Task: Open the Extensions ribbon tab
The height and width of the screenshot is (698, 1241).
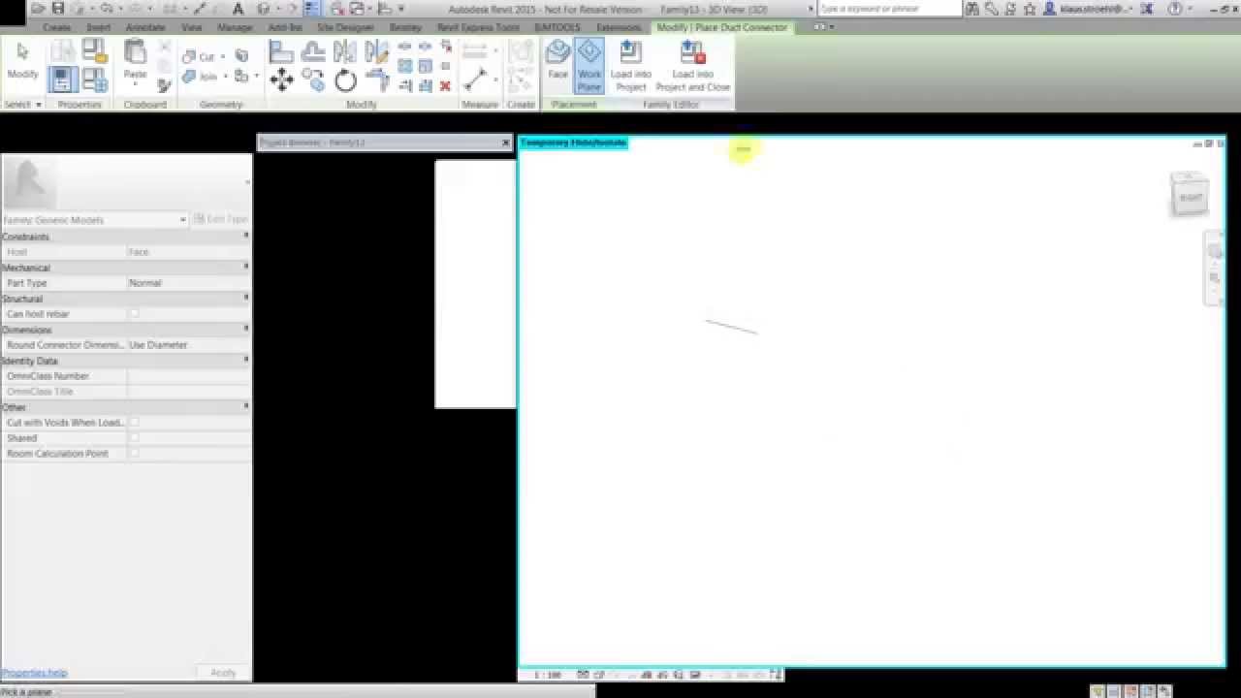Action: [619, 27]
